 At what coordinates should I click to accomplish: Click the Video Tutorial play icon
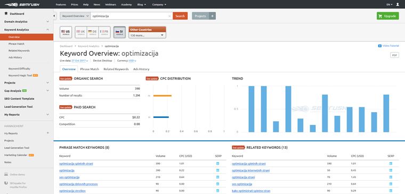[x=379, y=46]
